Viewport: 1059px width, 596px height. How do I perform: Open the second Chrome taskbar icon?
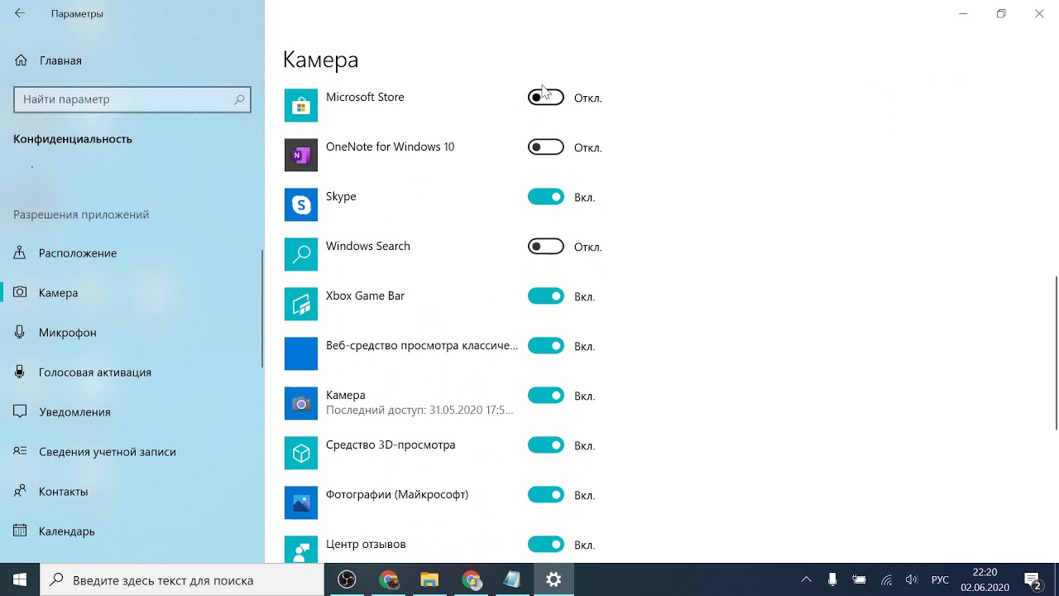[471, 580]
